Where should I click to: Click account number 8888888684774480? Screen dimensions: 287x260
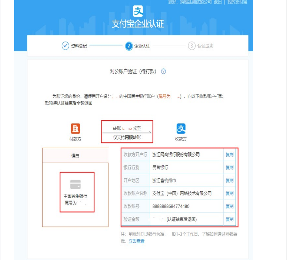pyautogui.click(x=171, y=207)
